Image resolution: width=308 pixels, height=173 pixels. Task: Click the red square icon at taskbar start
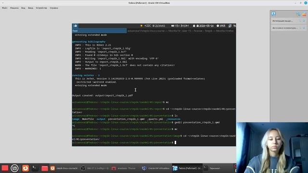[5, 168]
